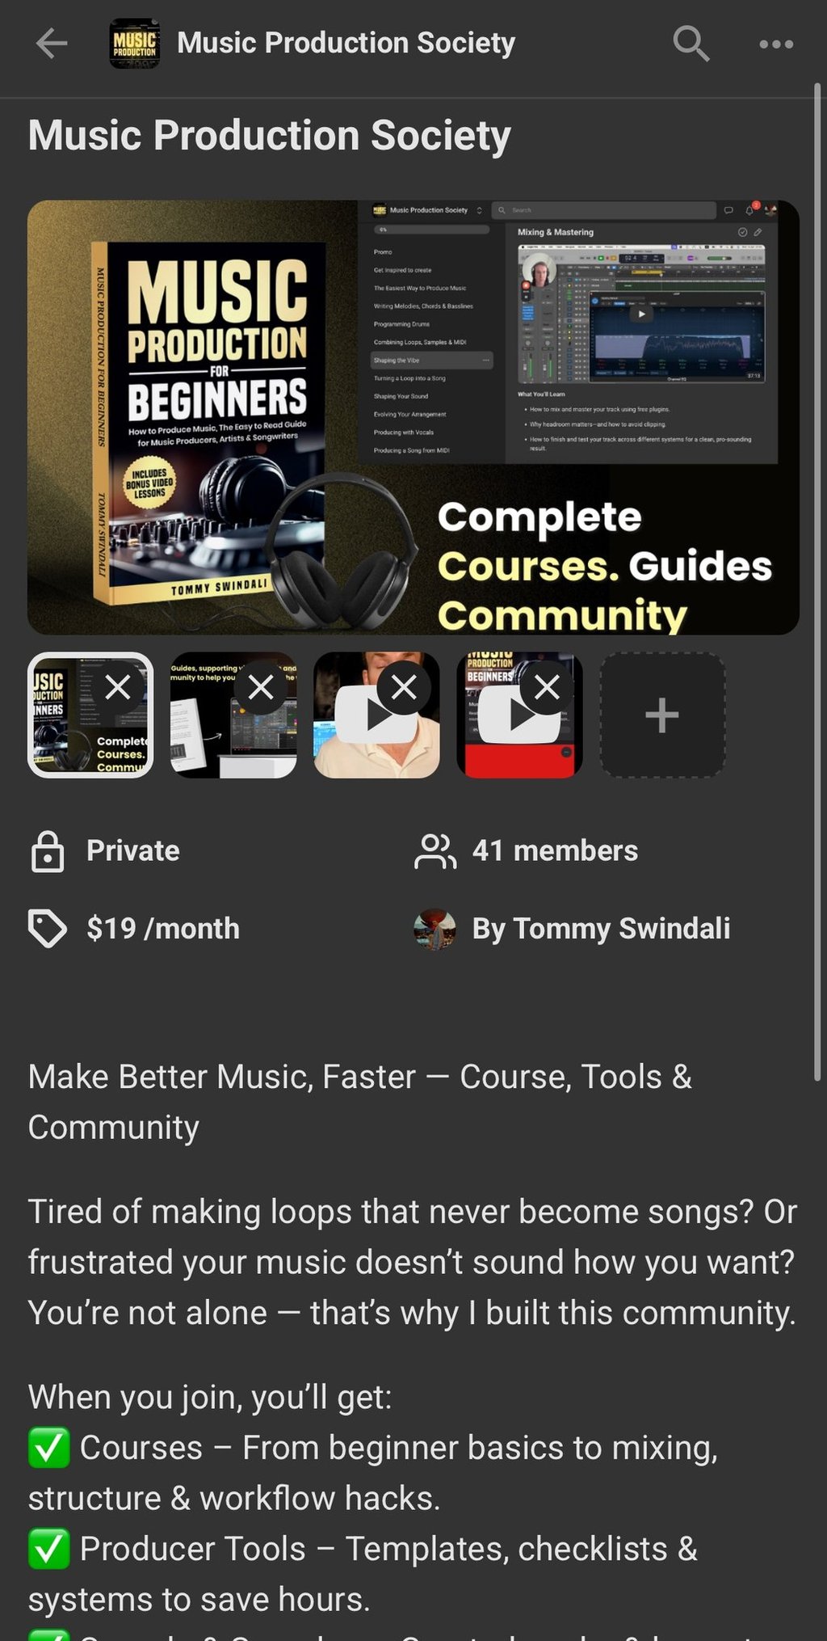Tap the Private lock icon
This screenshot has width=827, height=1641.
(48, 851)
